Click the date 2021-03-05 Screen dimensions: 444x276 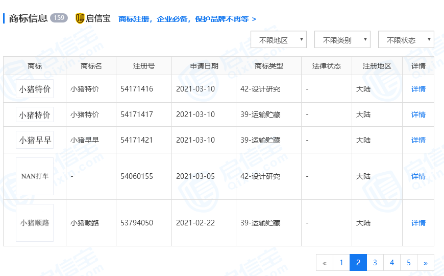pos(195,176)
